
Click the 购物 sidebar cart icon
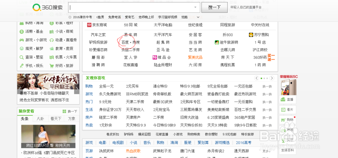(283, 120)
